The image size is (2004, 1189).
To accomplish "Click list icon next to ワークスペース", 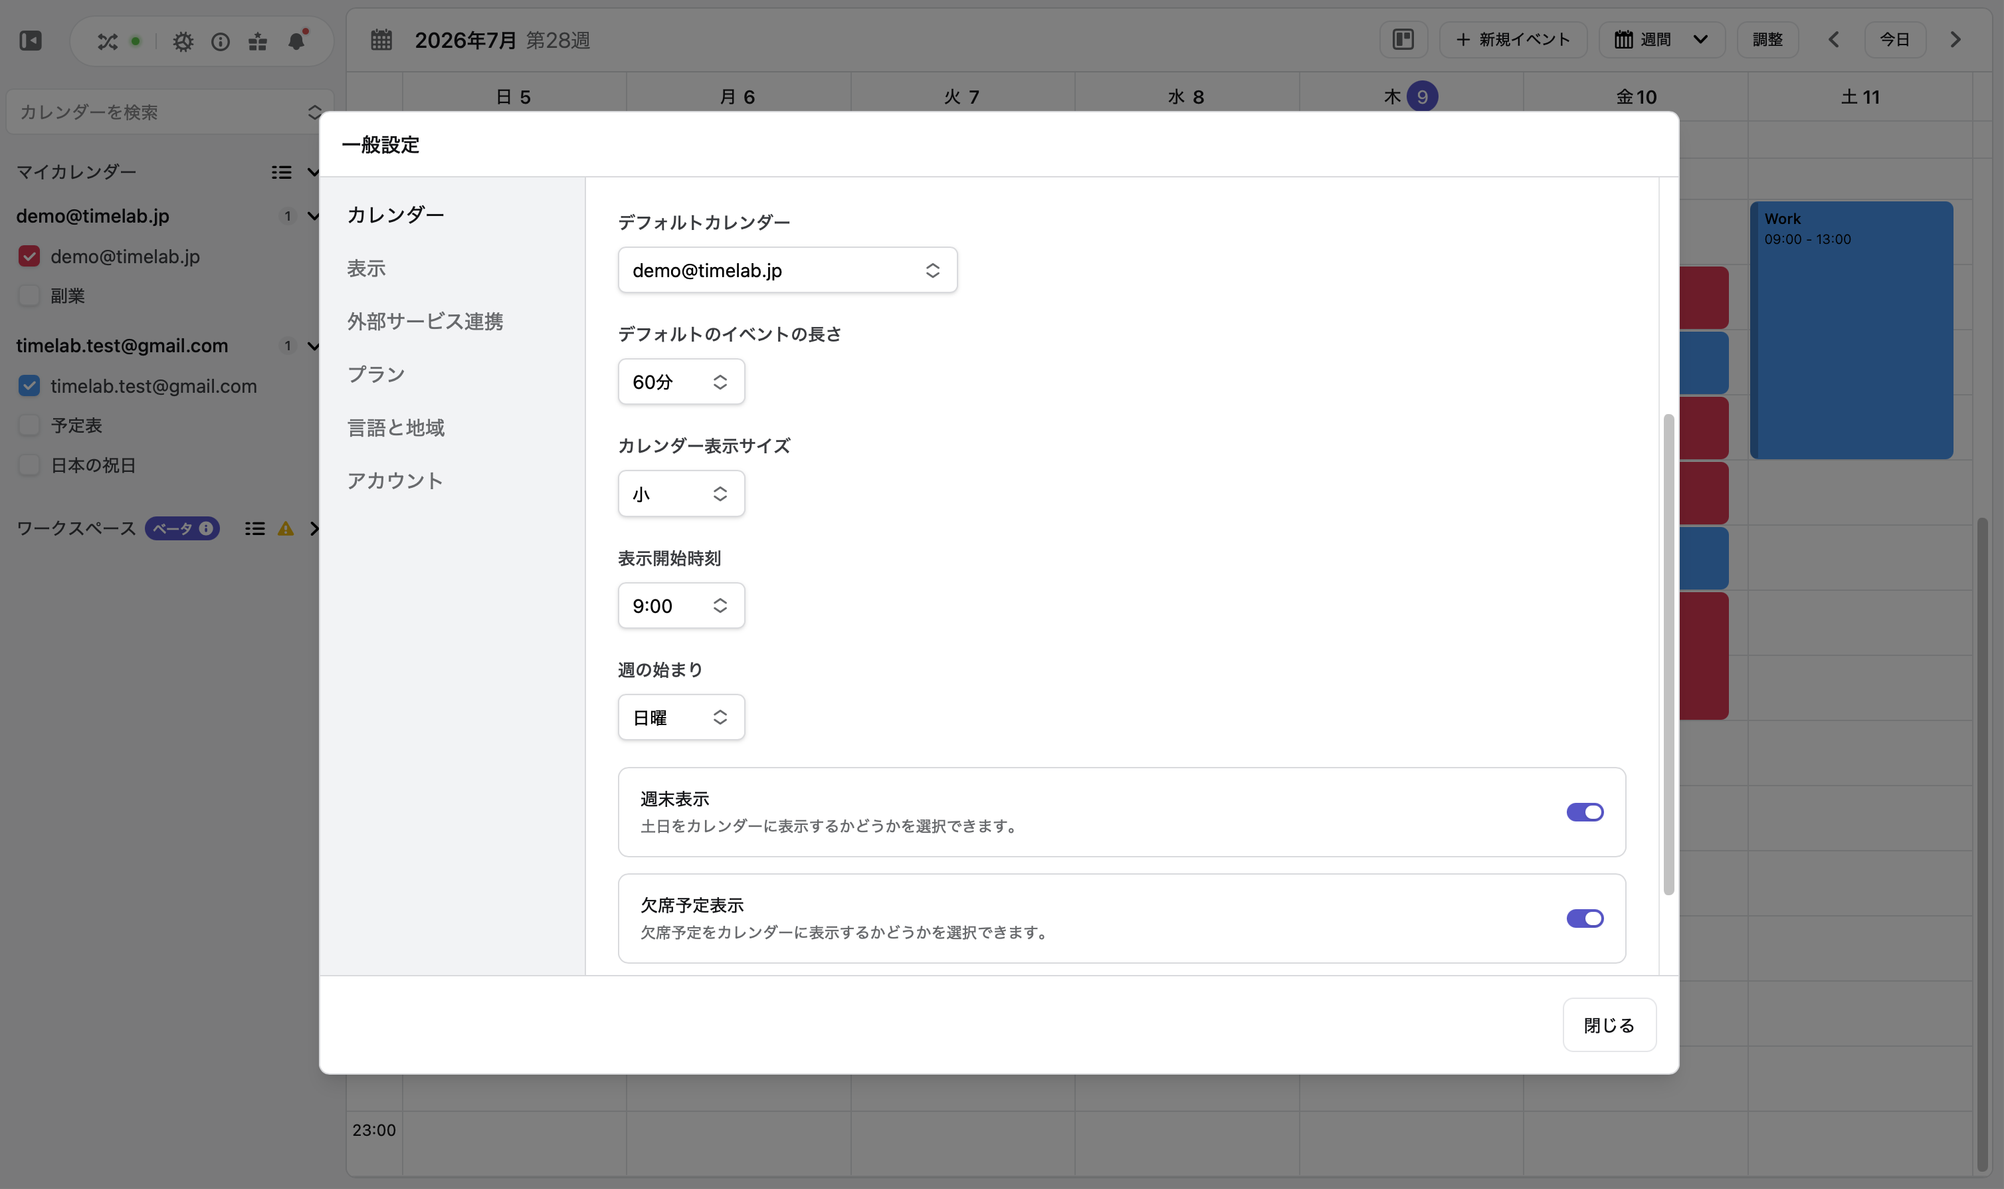I will click(x=254, y=529).
